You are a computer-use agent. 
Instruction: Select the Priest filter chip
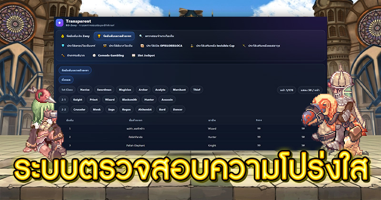point(93,100)
